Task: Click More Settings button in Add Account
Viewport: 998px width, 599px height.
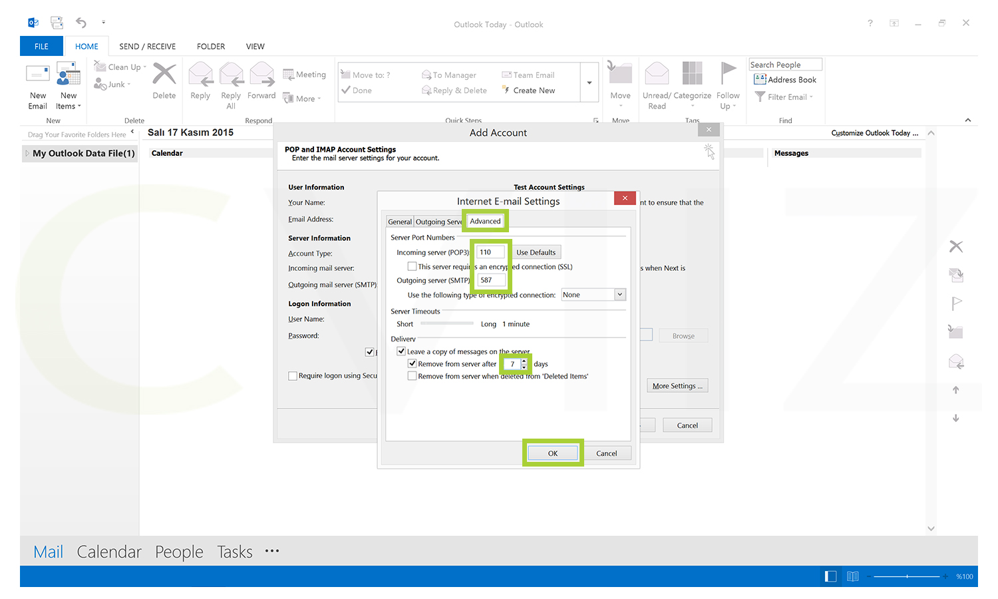Action: [x=677, y=386]
